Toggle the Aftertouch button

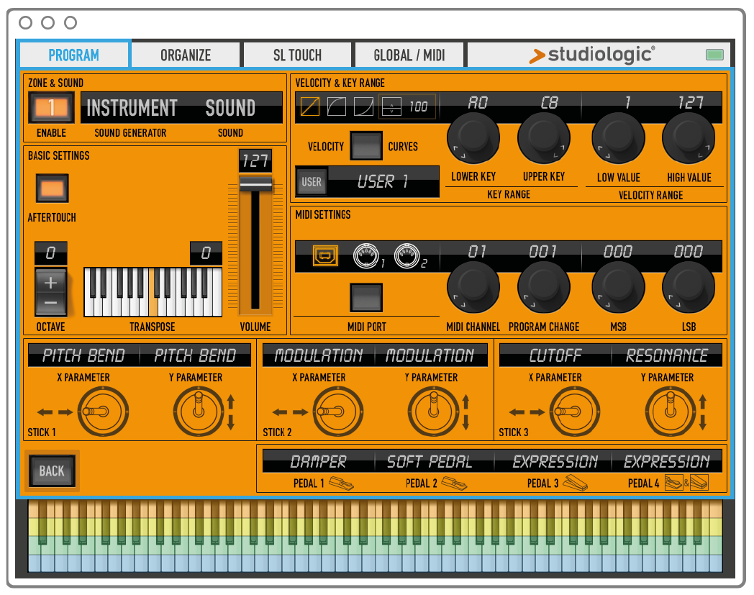(x=53, y=188)
